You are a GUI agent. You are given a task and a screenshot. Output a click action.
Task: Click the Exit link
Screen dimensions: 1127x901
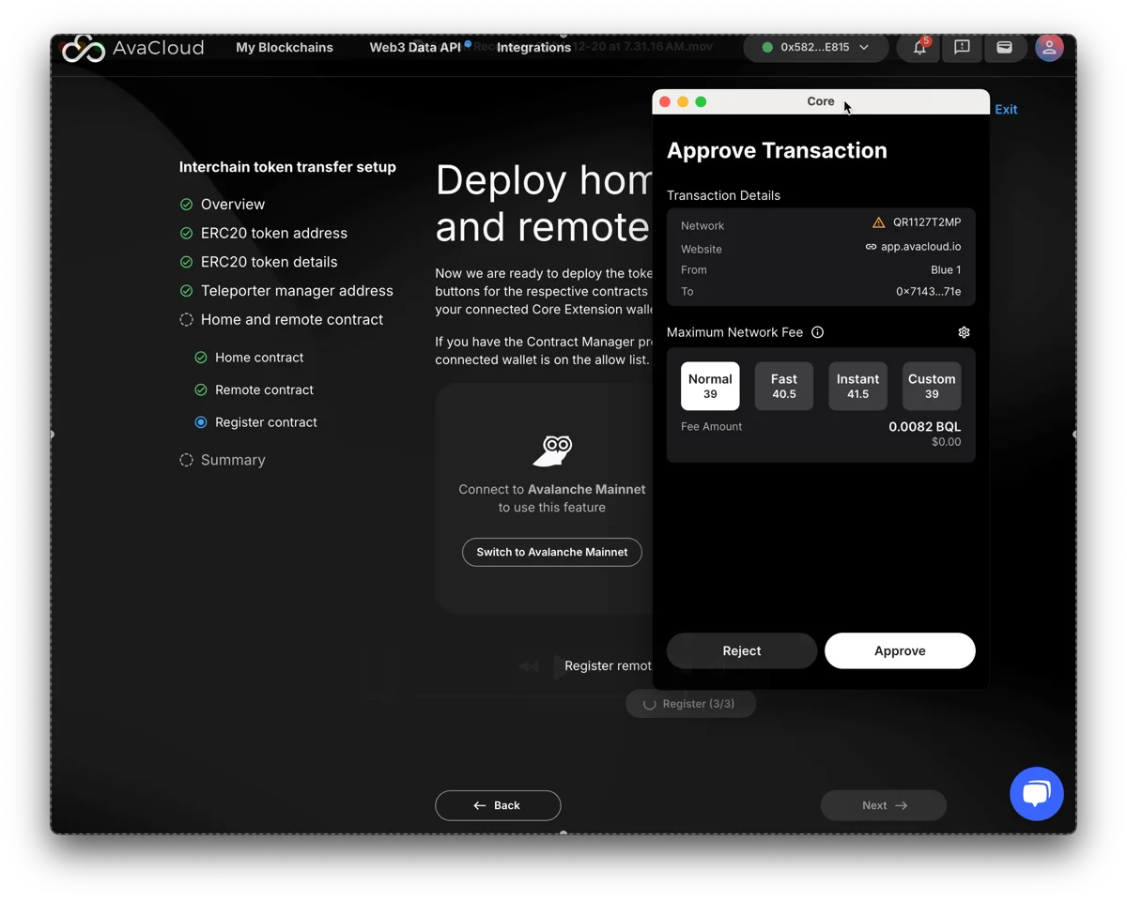[1006, 110]
